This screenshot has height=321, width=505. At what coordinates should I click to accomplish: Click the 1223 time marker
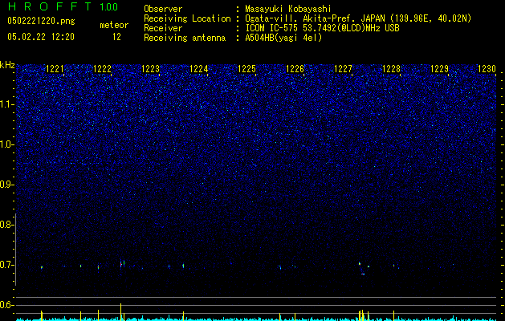click(151, 69)
